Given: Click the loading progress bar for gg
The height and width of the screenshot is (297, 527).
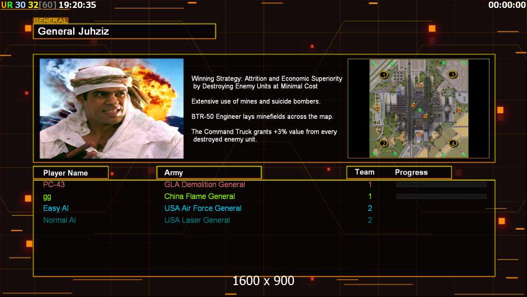Looking at the screenshot, I should click(x=441, y=196).
